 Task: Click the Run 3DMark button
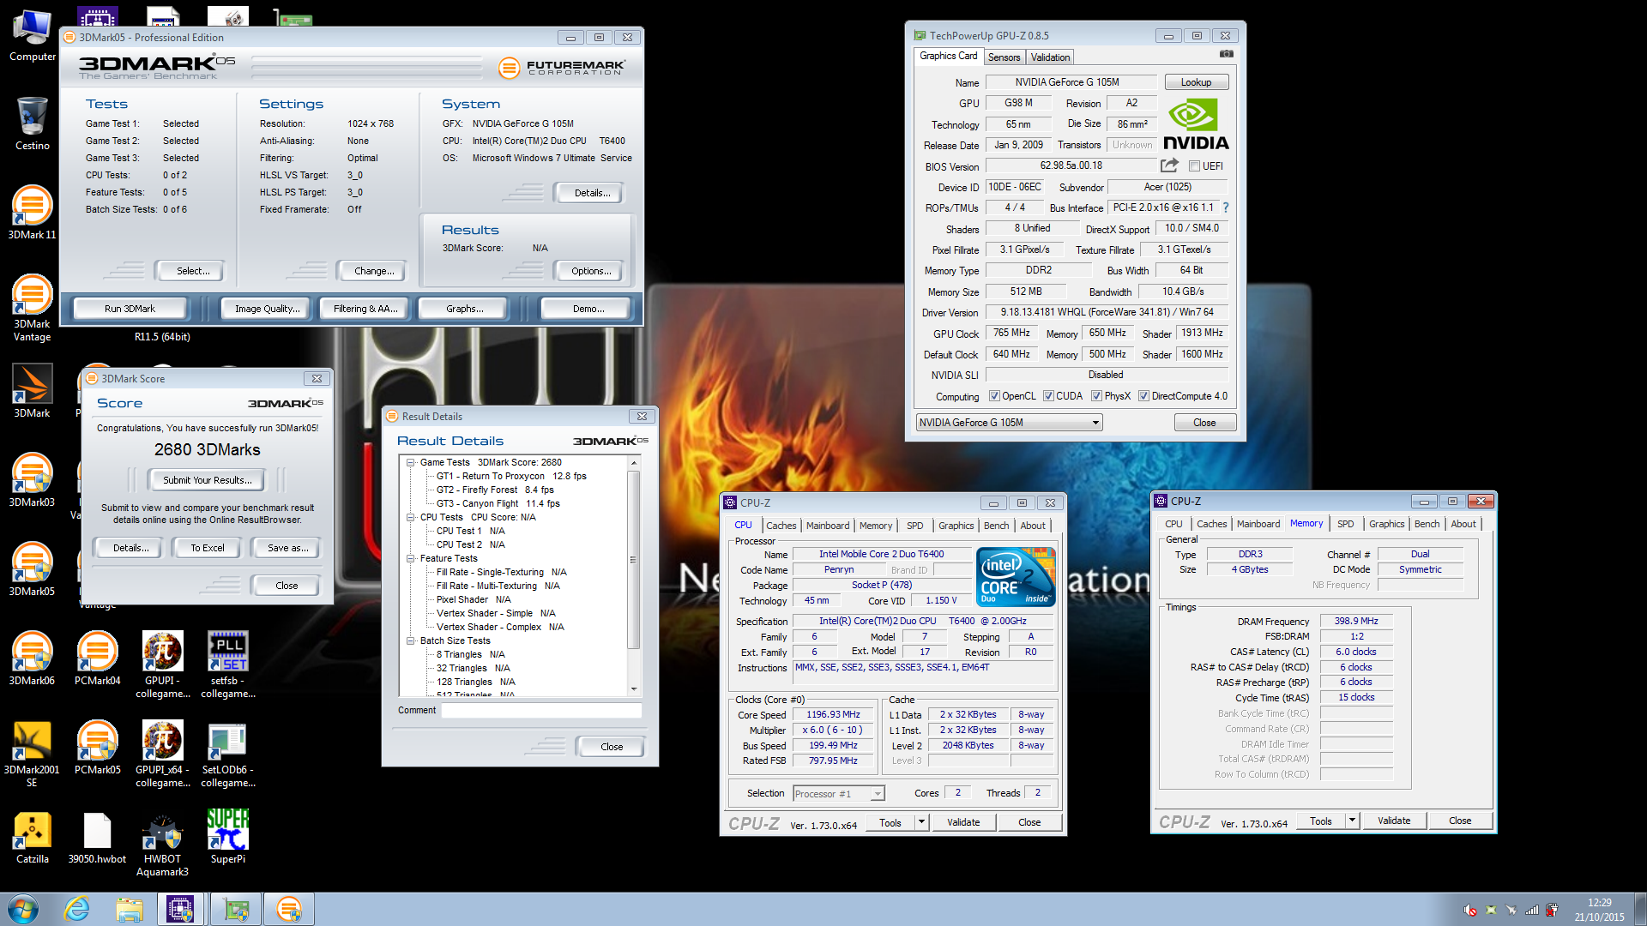point(130,309)
